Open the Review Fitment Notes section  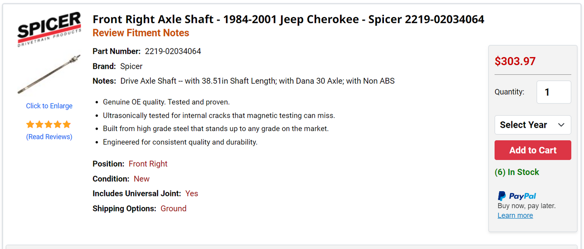click(141, 33)
